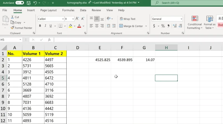Center text horizontally
This screenshot has height=124, width=223.
pos(97,26)
